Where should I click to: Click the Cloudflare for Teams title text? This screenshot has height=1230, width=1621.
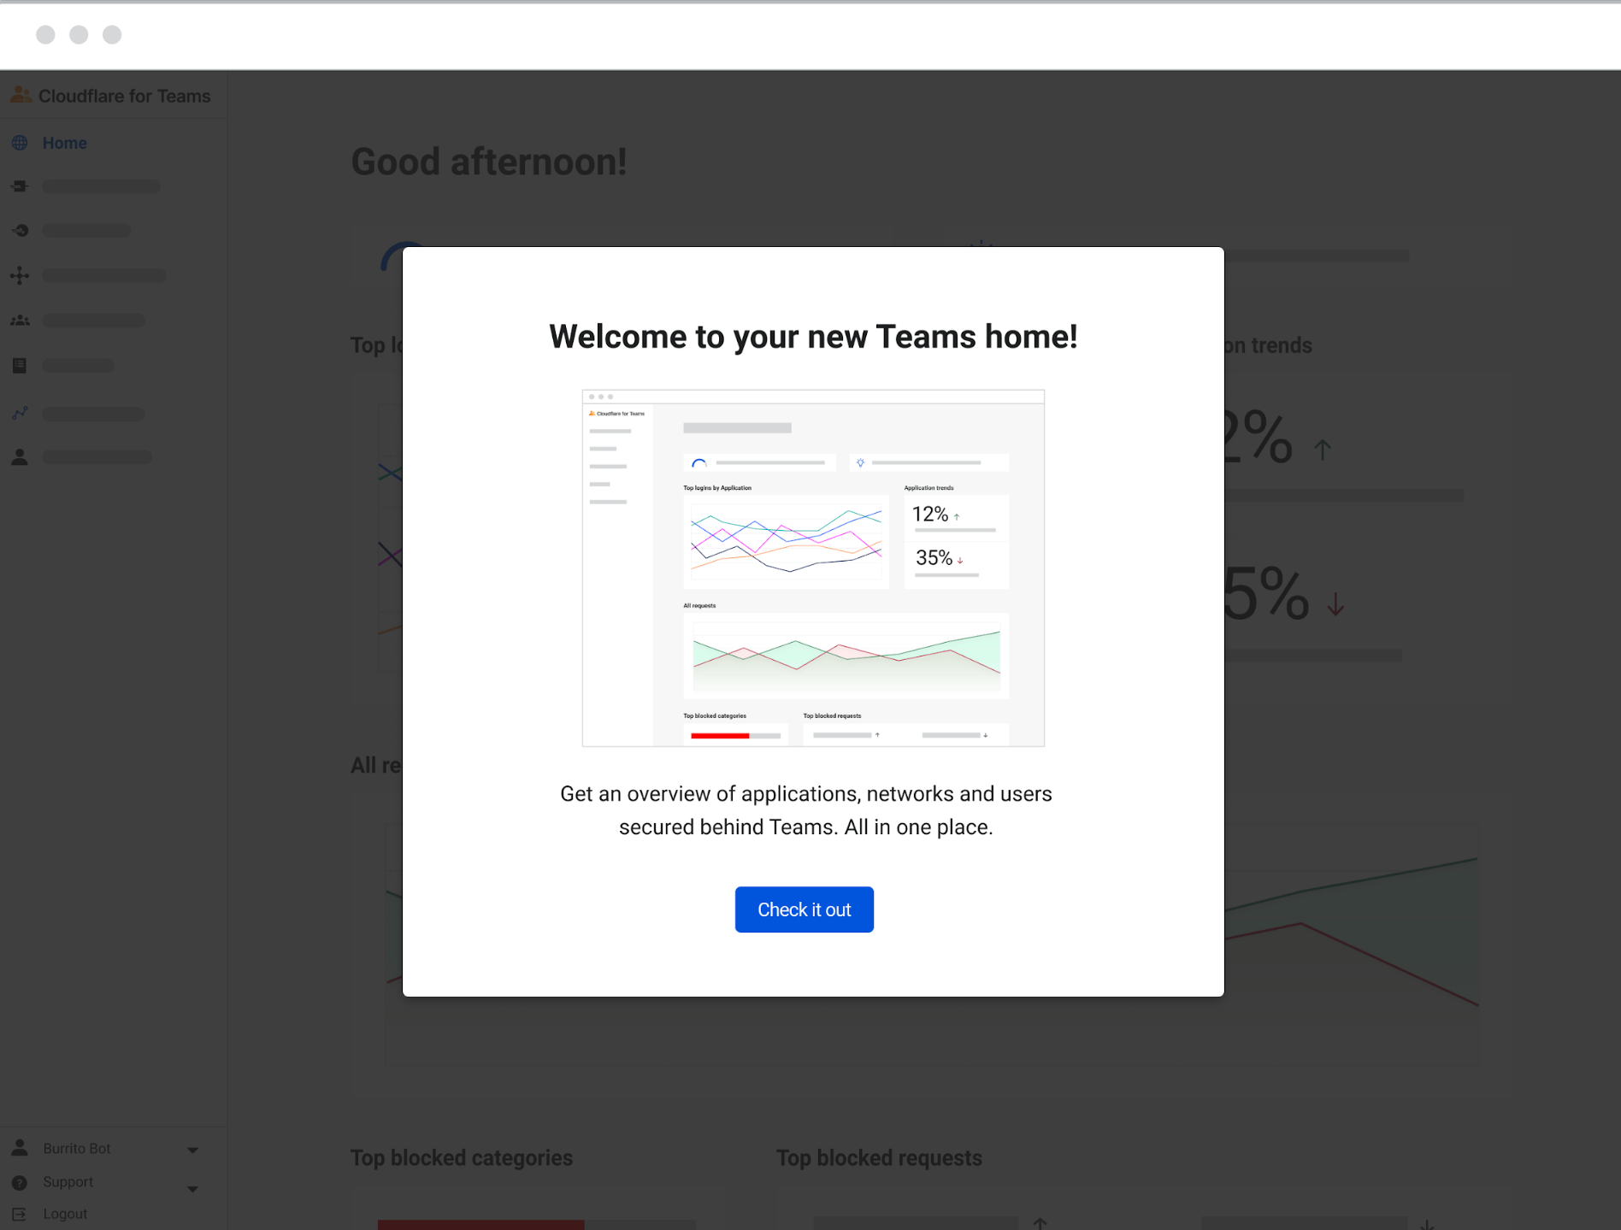124,96
